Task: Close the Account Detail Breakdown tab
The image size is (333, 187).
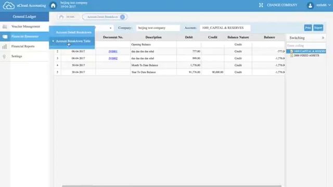Action: (123, 17)
